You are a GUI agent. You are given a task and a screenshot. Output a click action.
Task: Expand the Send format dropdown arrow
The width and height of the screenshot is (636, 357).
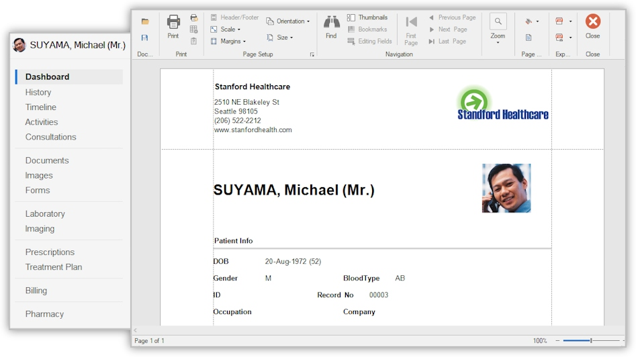point(570,38)
